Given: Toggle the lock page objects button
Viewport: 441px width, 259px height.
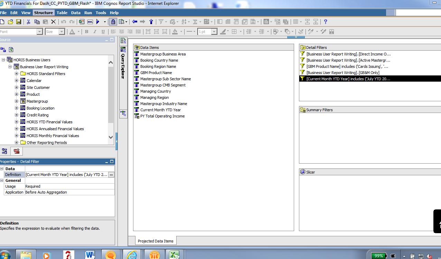Looking at the screenshot, I should 113,22.
